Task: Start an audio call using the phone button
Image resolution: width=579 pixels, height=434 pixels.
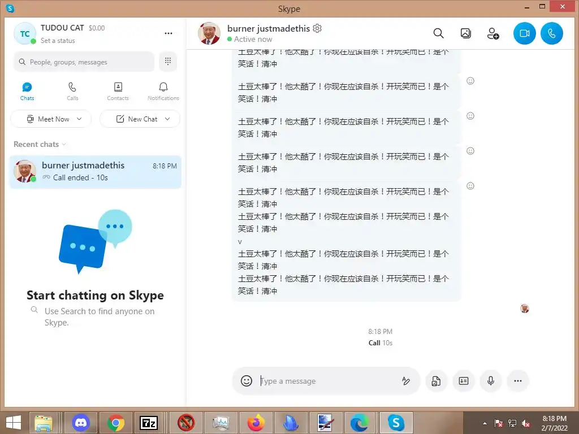Action: point(552,33)
